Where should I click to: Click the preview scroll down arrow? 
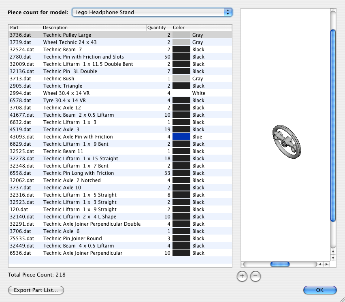click(x=333, y=258)
